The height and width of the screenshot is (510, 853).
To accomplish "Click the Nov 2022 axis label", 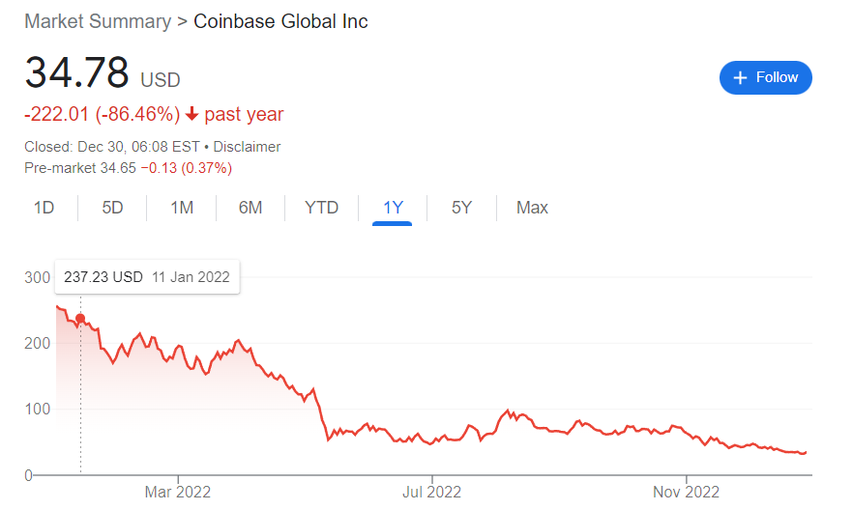I will click(686, 493).
